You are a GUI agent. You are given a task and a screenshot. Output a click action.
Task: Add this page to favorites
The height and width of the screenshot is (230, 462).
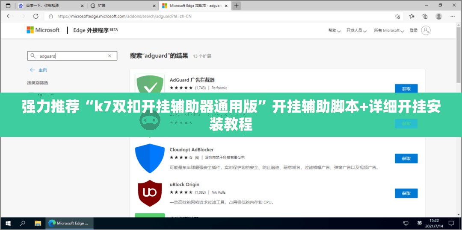pos(397,16)
